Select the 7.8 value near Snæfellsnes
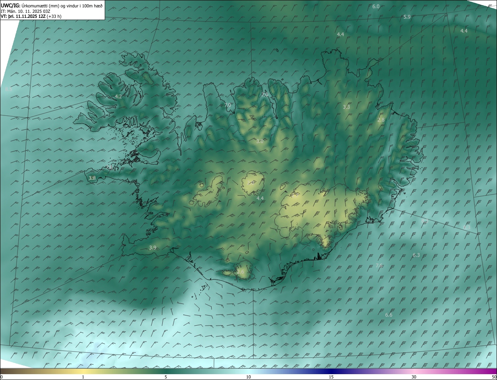 pyautogui.click(x=110, y=167)
